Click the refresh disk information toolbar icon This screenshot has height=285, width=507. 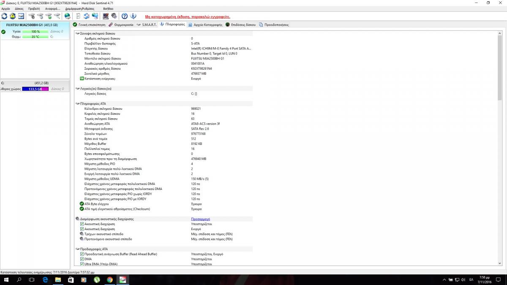click(x=4, y=16)
